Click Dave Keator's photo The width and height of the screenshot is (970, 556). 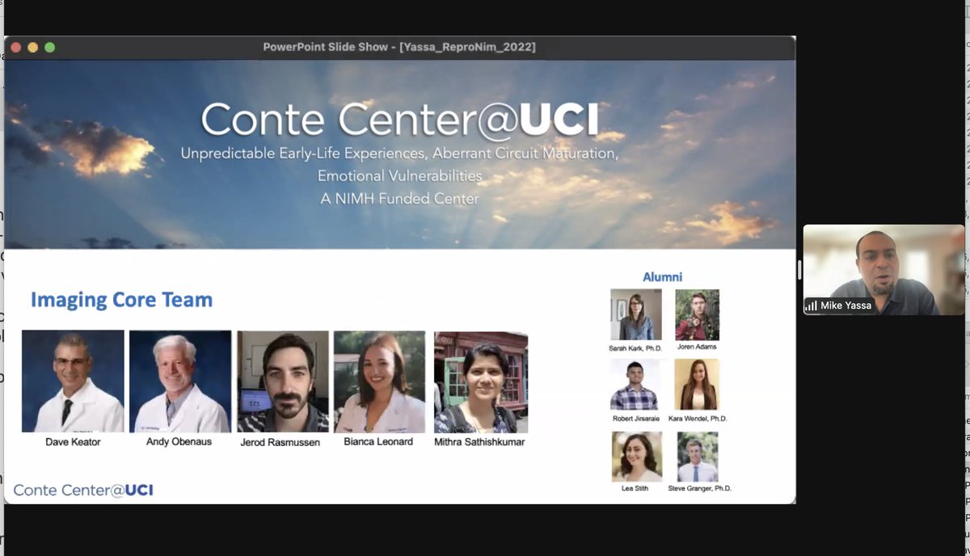click(x=73, y=381)
